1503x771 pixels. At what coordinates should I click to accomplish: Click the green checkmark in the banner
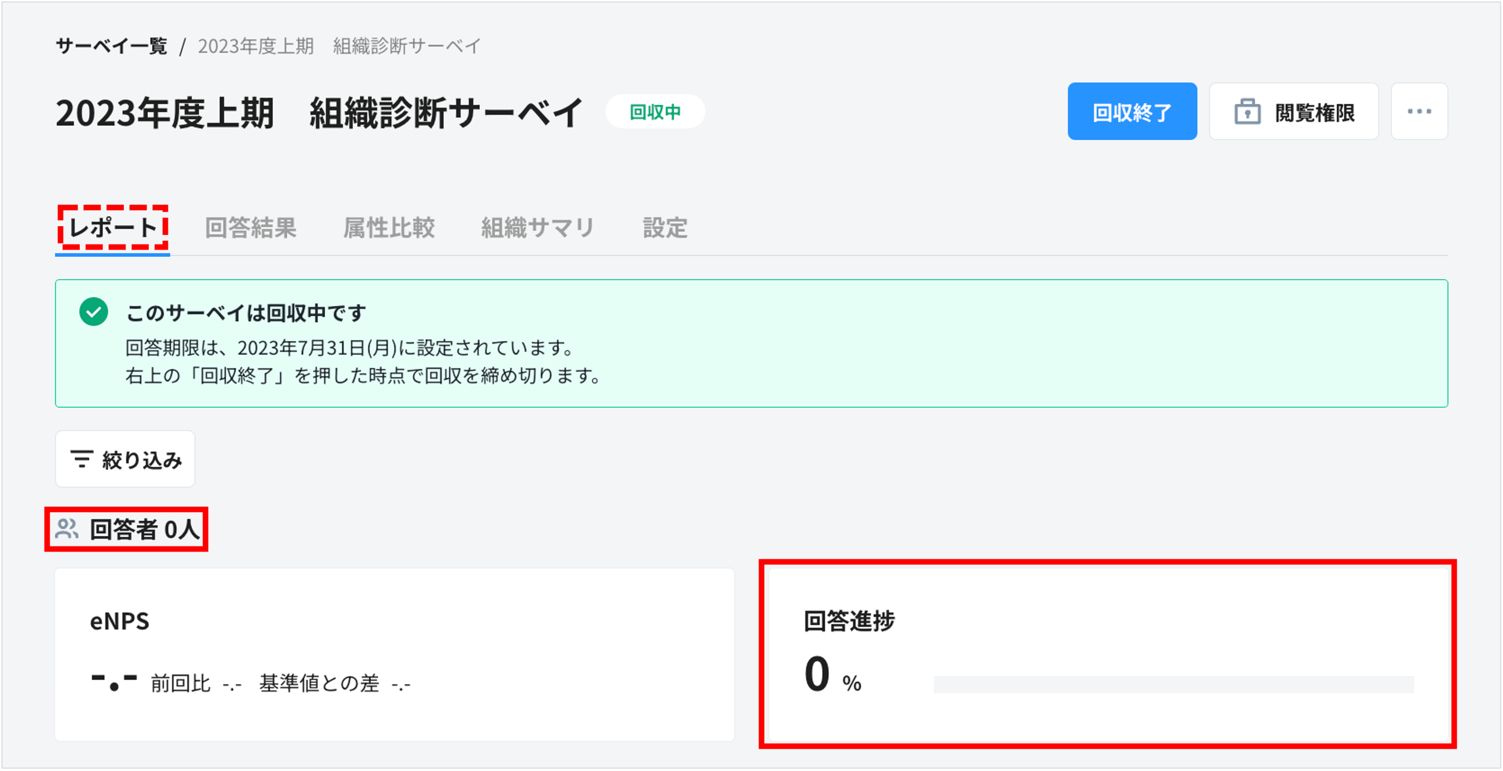pos(93,313)
